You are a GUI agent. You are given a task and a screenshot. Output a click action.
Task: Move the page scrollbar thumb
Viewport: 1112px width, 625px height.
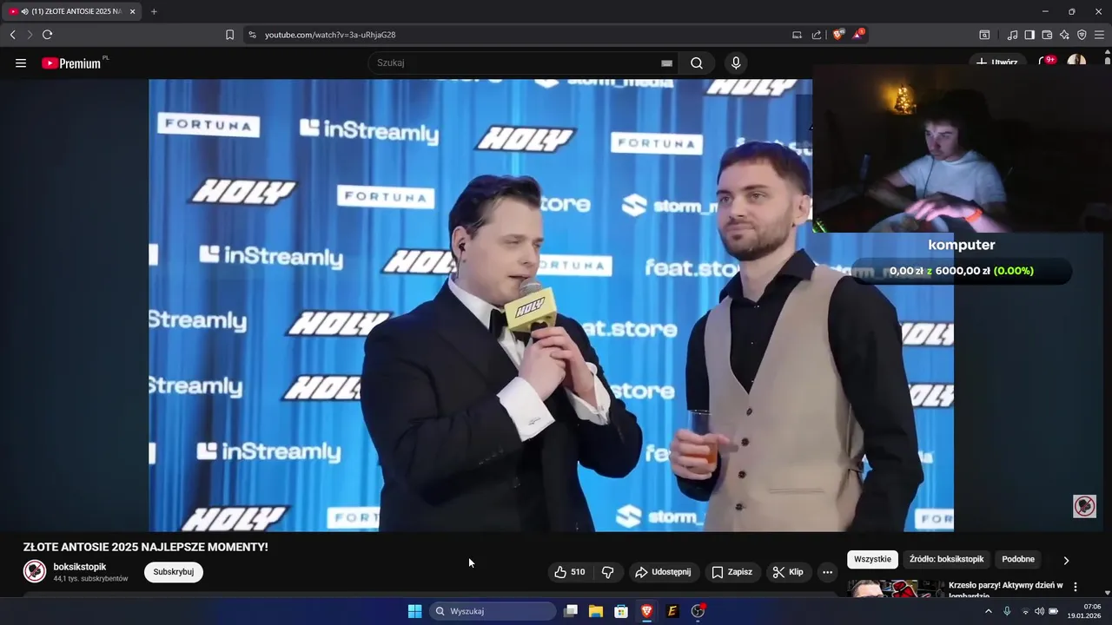click(x=1108, y=60)
